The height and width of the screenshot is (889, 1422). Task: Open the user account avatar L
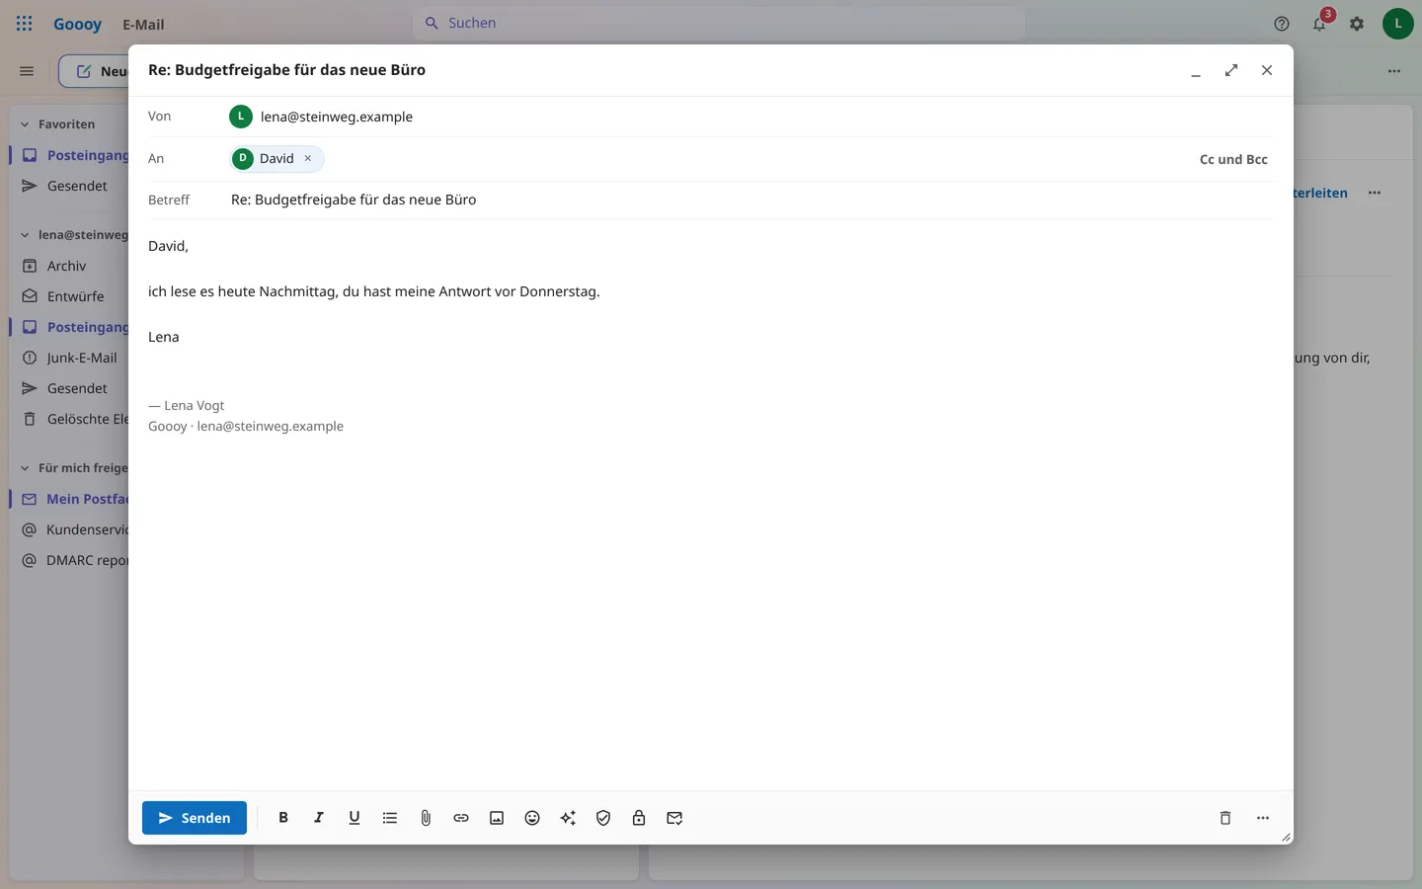coord(1398,24)
